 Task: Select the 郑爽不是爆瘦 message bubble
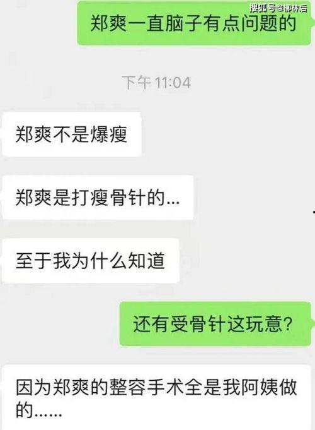72,134
